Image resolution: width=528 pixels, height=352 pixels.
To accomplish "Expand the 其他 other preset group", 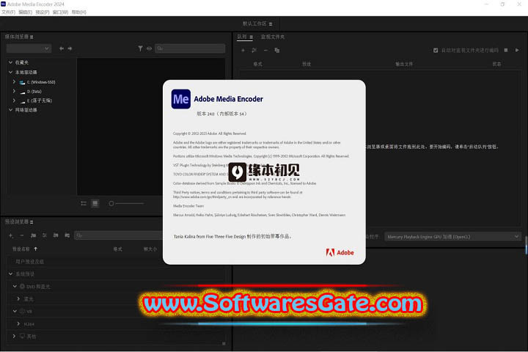I will pos(14,336).
